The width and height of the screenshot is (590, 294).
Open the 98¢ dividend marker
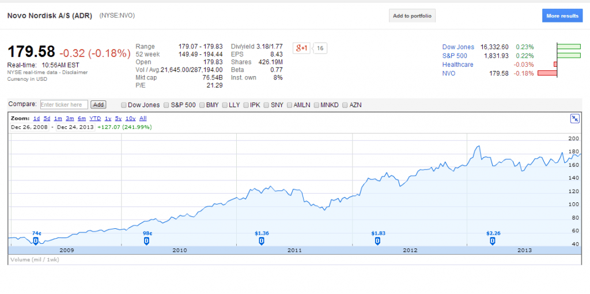(147, 240)
